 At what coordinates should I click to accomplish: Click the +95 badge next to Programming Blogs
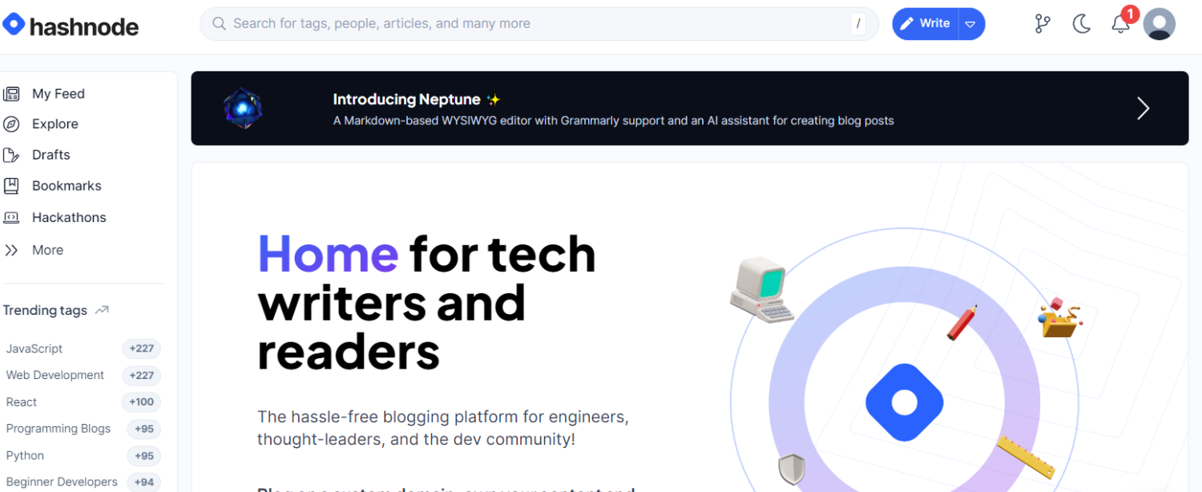click(x=144, y=429)
